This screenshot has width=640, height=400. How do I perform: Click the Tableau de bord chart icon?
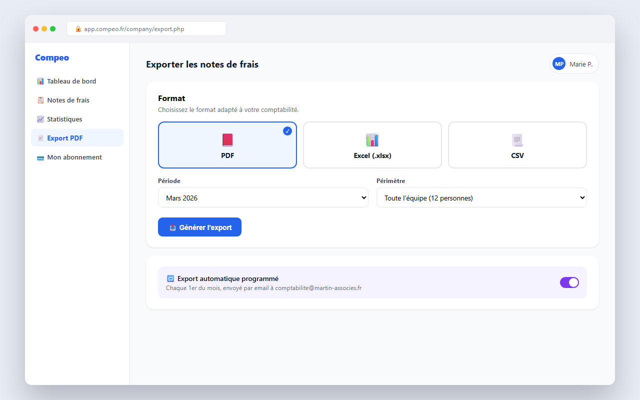40,81
